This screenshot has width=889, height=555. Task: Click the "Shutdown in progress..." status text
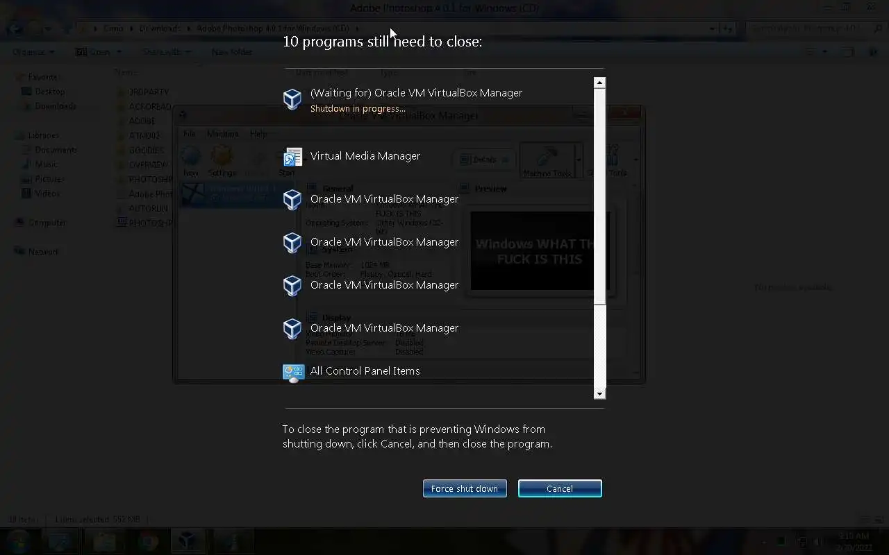(358, 109)
